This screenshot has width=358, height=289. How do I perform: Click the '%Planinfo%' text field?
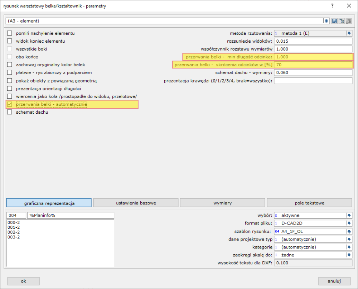71,215
